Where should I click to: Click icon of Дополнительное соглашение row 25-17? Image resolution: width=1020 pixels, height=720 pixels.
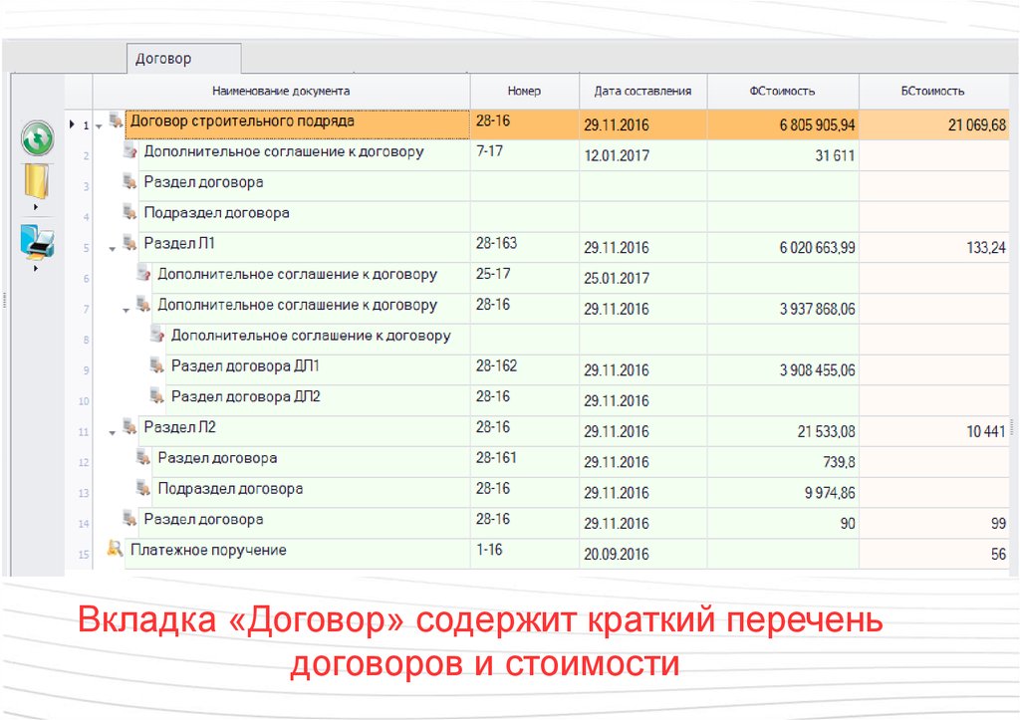(143, 273)
